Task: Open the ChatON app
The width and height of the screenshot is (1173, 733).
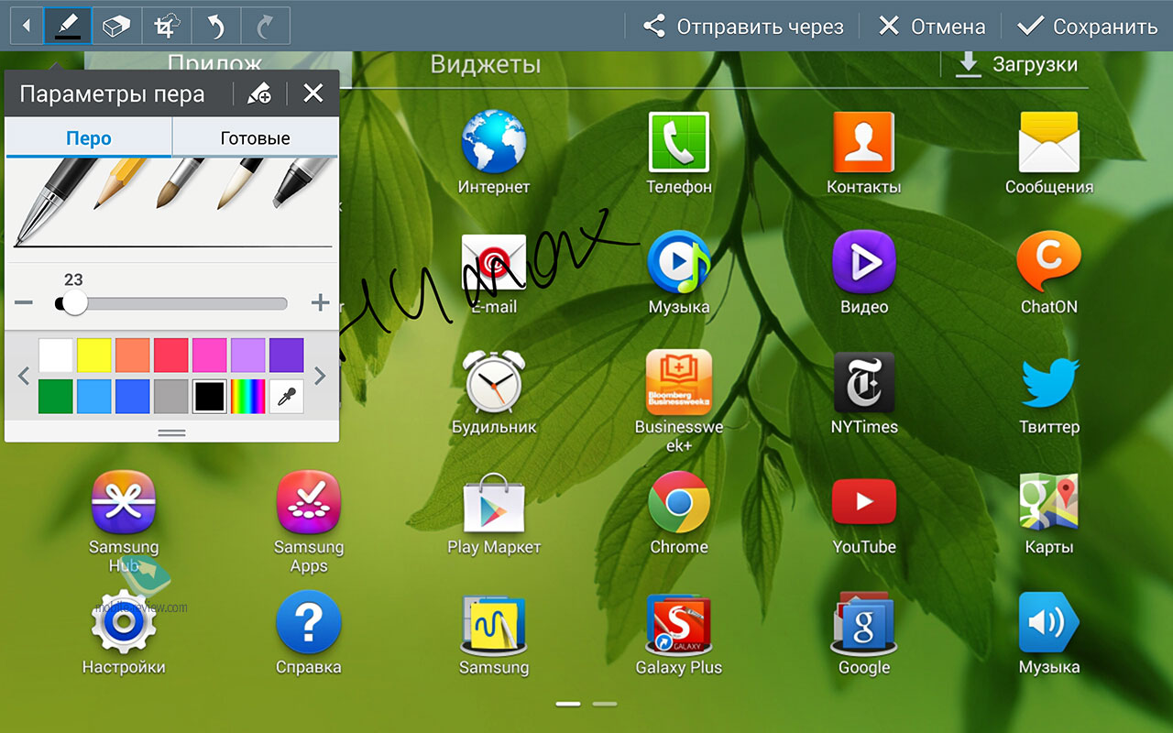Action: pyautogui.click(x=1049, y=273)
